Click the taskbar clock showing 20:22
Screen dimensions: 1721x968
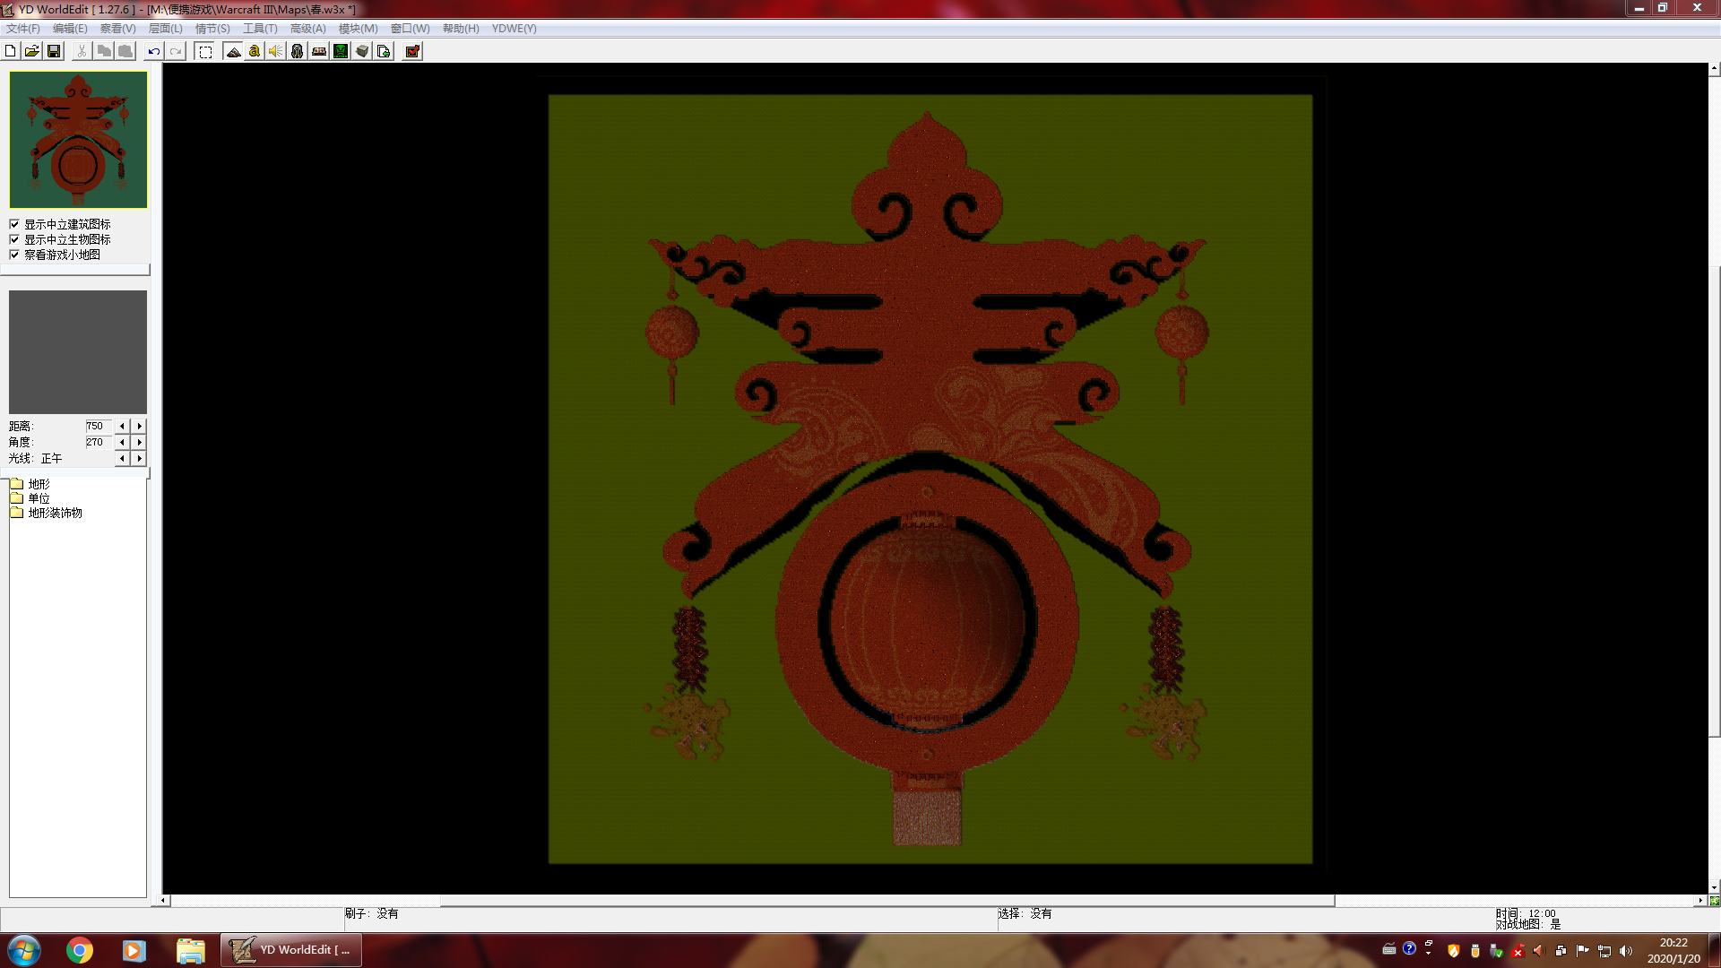coord(1673,950)
